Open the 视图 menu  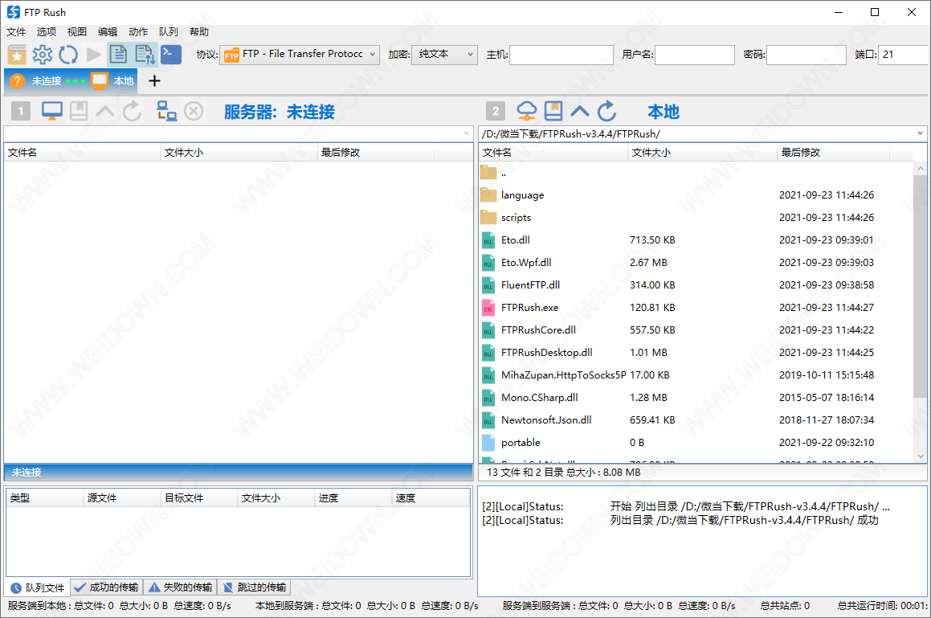(76, 31)
